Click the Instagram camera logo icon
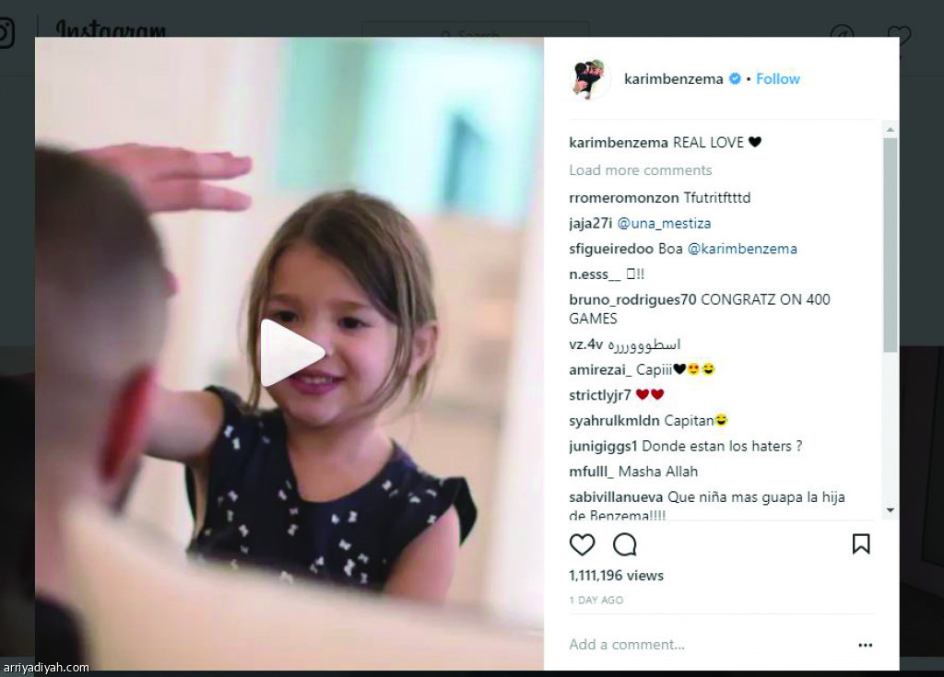This screenshot has width=944, height=677. click(x=5, y=32)
